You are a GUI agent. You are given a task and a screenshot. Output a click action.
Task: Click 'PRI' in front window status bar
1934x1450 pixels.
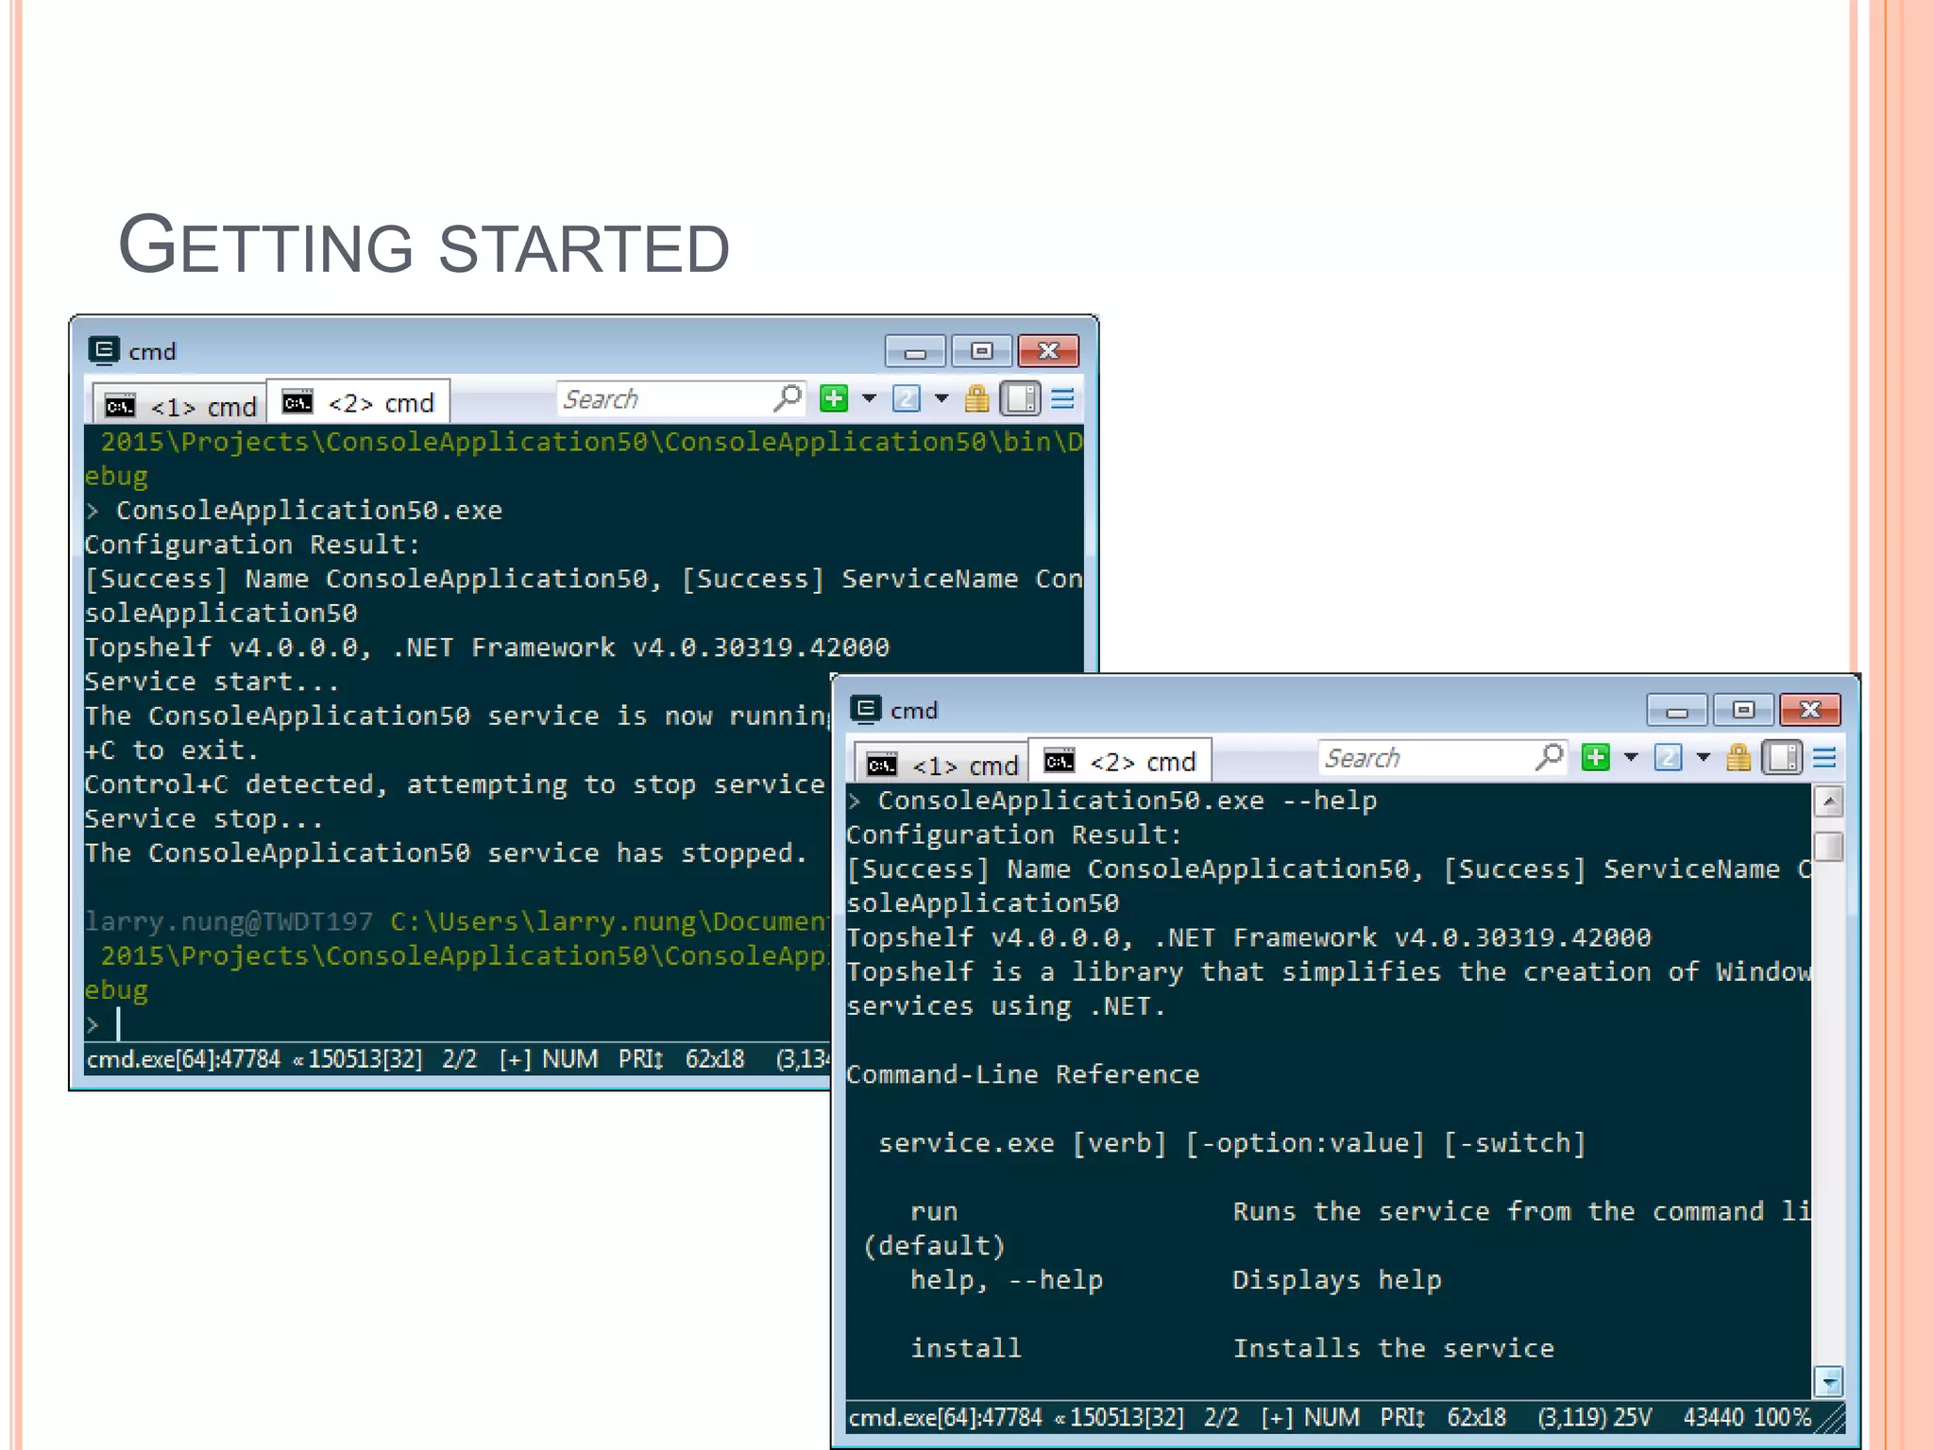coord(1402,1418)
